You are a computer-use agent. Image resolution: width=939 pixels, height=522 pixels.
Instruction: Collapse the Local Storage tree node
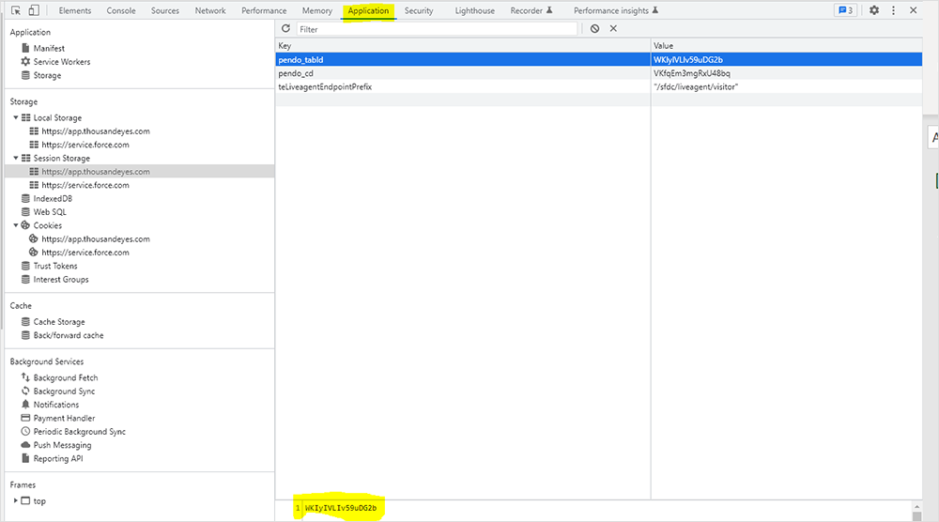[x=16, y=118]
